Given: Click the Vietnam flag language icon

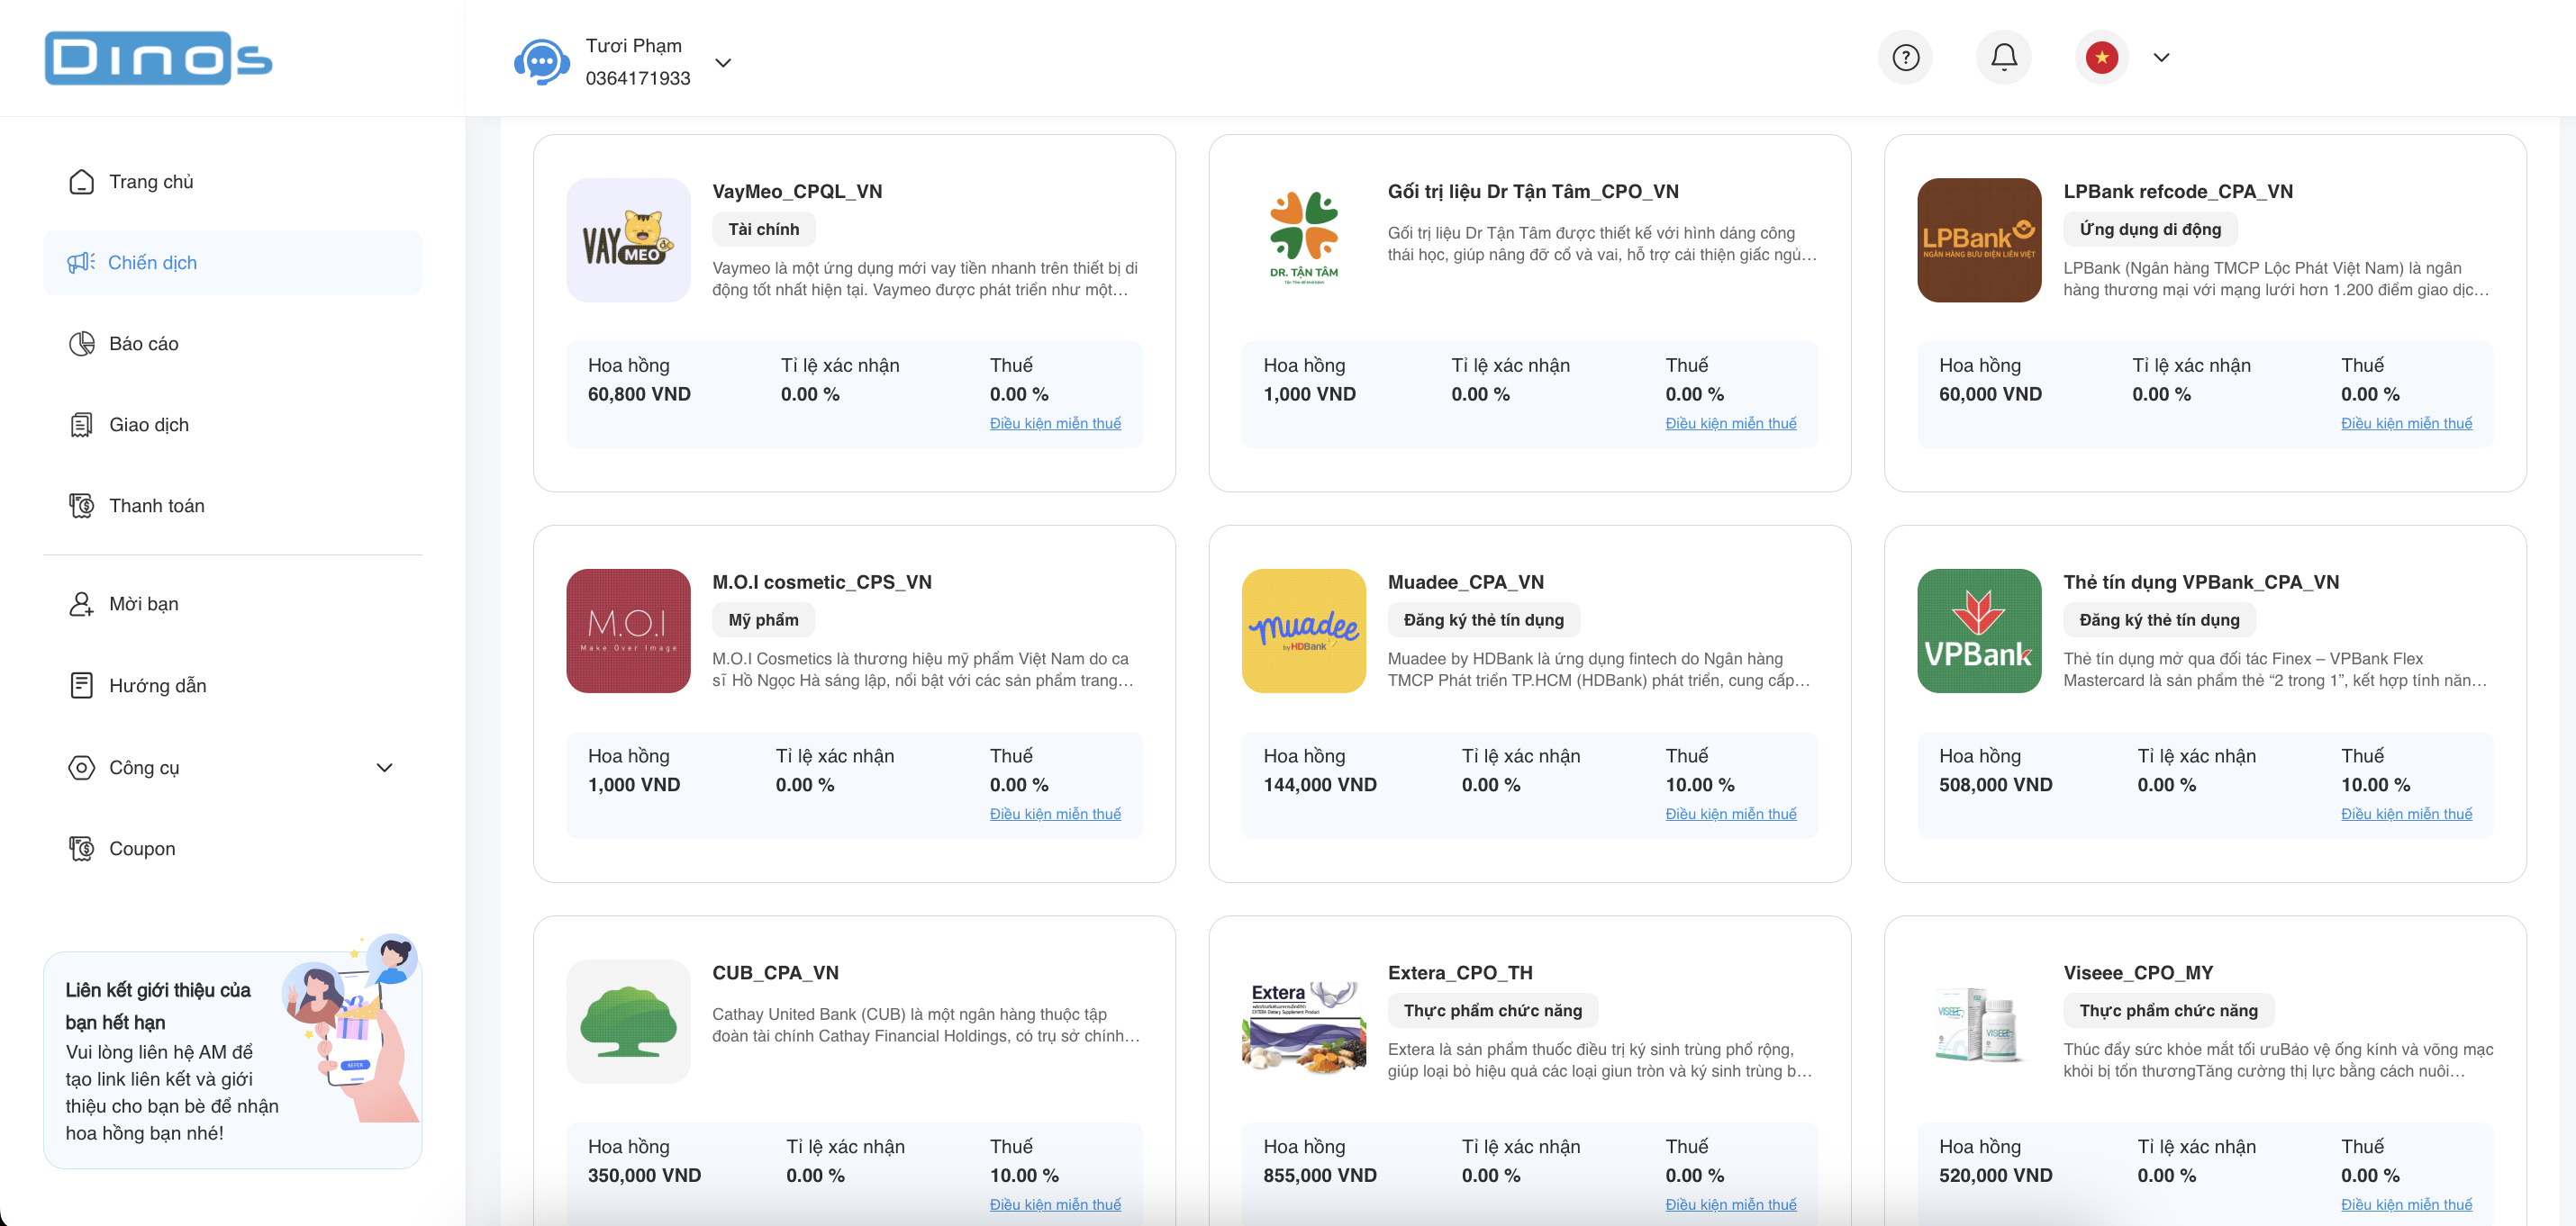Looking at the screenshot, I should point(2101,58).
